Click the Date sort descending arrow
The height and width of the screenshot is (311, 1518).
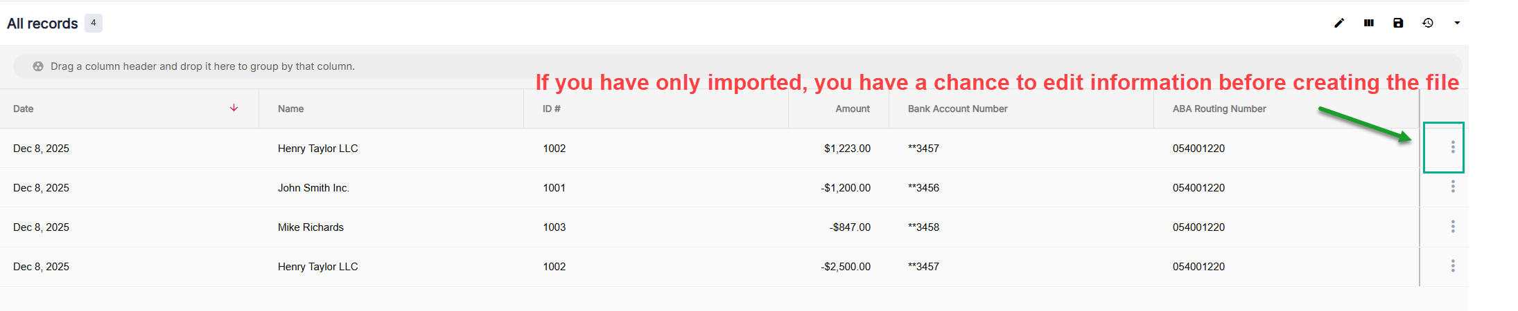pos(234,108)
